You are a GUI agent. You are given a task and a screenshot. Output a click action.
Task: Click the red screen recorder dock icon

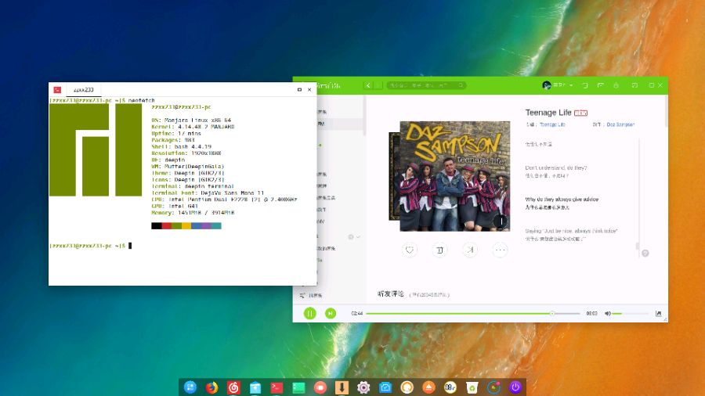pyautogui.click(x=320, y=387)
